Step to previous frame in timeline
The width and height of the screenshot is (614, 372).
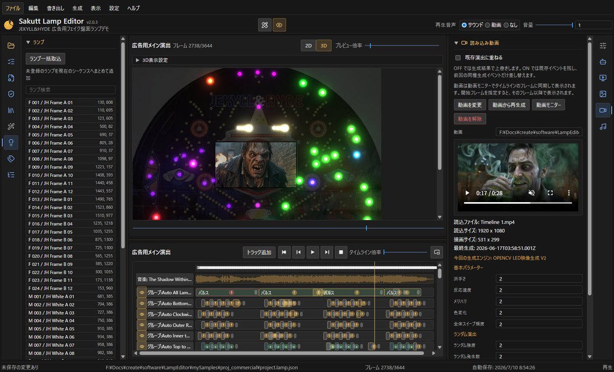coord(298,252)
